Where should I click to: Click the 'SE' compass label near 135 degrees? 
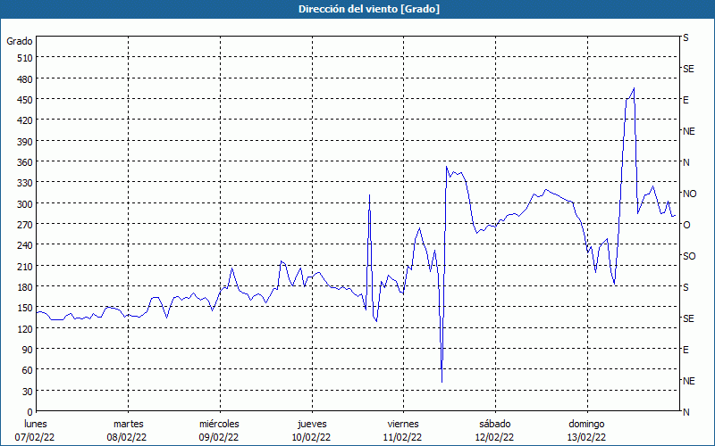pos(688,318)
